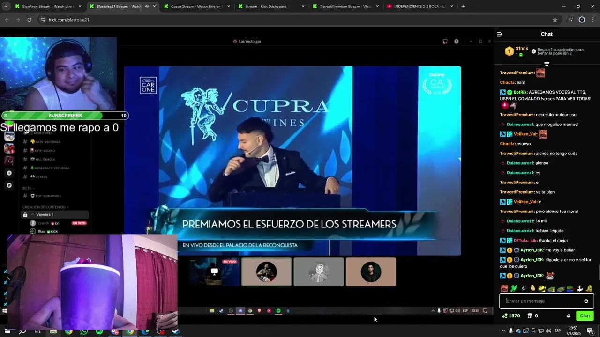Reload the page
The height and width of the screenshot is (337, 600).
click(x=29, y=20)
